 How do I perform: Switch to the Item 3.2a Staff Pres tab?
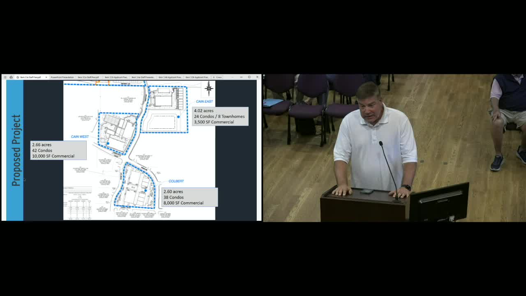[x=88, y=77]
